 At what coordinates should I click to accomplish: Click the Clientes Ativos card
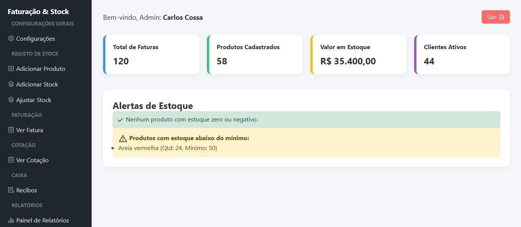point(462,54)
